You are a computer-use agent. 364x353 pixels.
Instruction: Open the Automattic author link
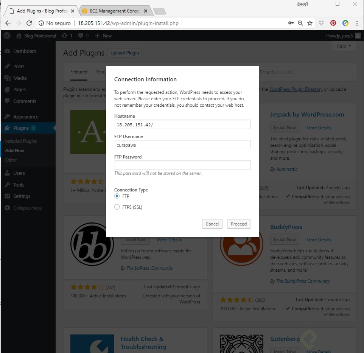pyautogui.click(x=287, y=169)
